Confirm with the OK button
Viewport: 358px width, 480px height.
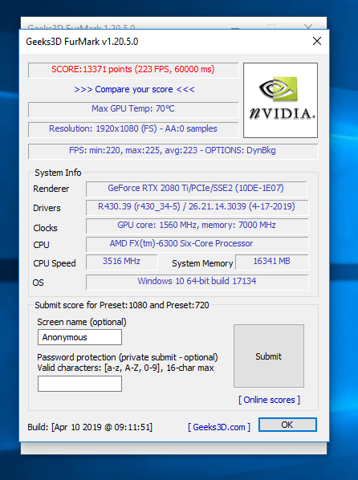click(287, 425)
